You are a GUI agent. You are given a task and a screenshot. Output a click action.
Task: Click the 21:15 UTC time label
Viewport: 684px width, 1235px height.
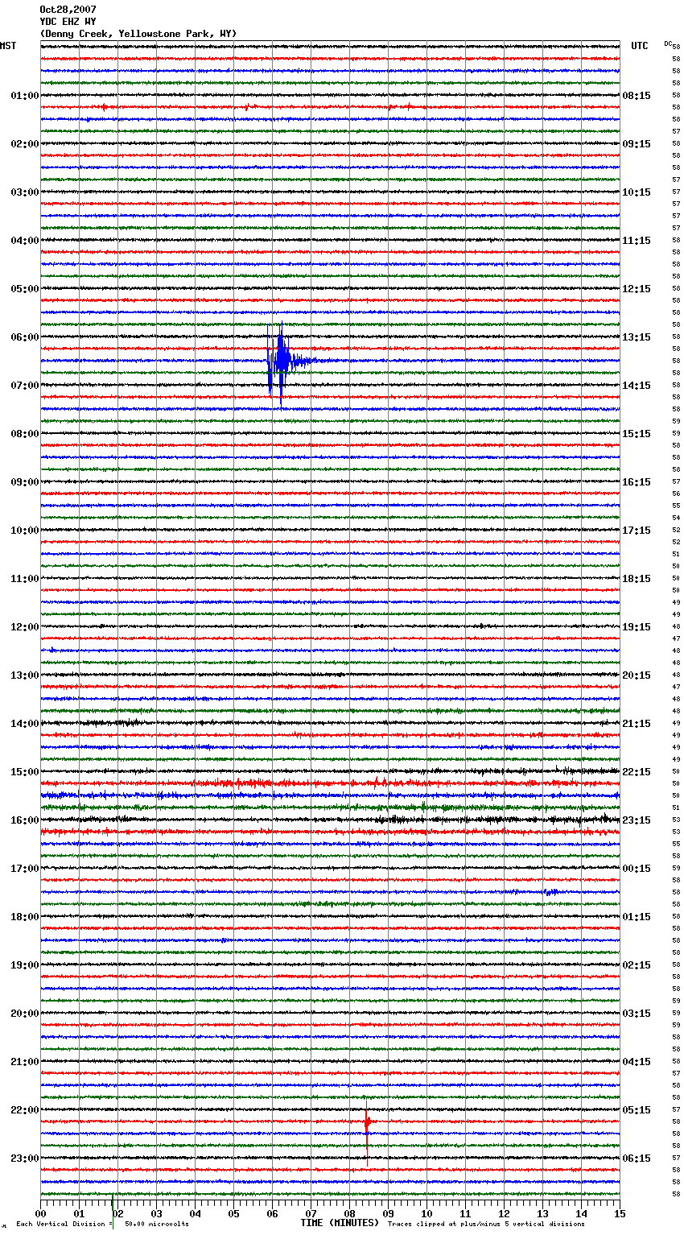(637, 724)
